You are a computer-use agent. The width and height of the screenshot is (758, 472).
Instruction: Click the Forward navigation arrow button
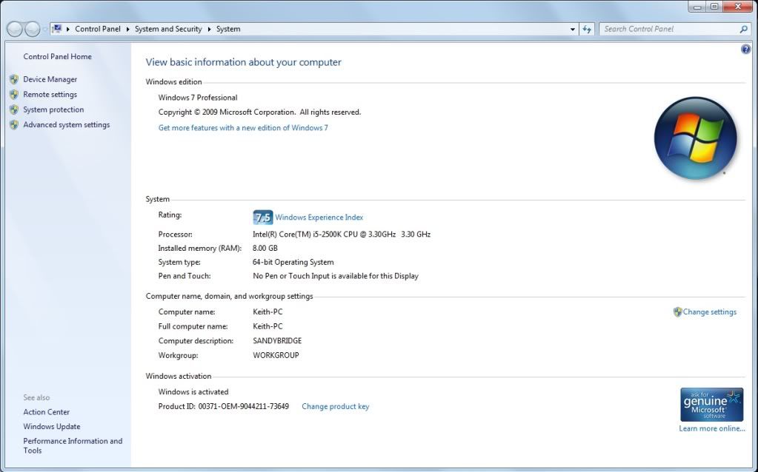(x=32, y=29)
